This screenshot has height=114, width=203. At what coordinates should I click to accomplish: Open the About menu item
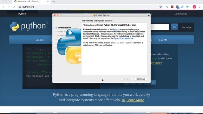tap(40, 40)
